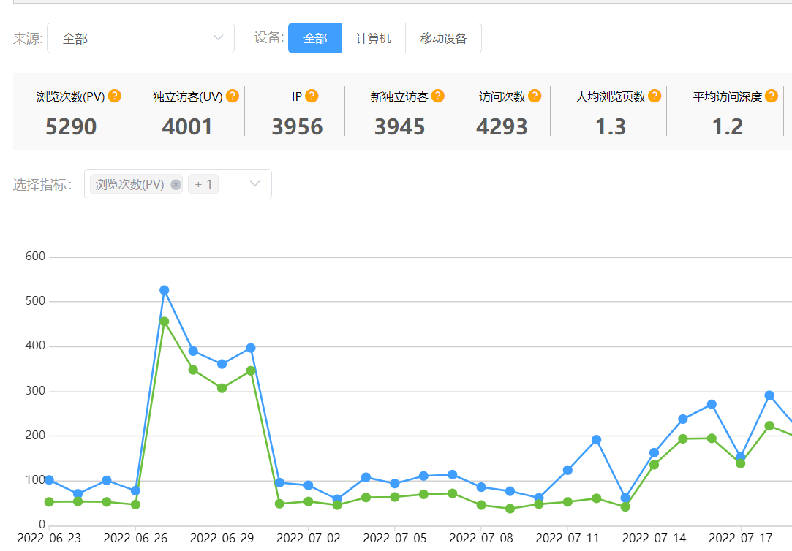Remove 浏览次数(PV) tag from metric selector
Image resolution: width=792 pixels, height=551 pixels.
pyautogui.click(x=176, y=185)
